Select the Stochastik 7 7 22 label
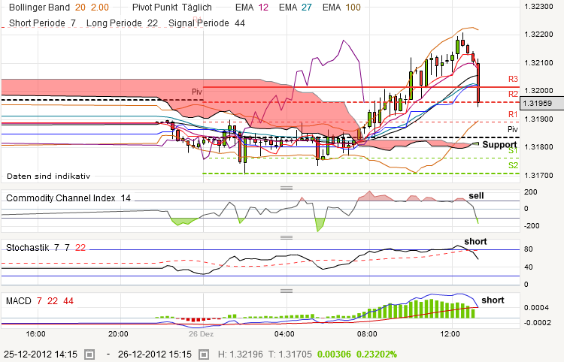The width and height of the screenshot is (564, 362). [46, 247]
